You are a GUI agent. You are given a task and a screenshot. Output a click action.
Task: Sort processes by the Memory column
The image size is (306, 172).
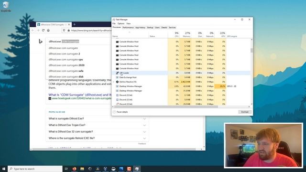pos(185,34)
